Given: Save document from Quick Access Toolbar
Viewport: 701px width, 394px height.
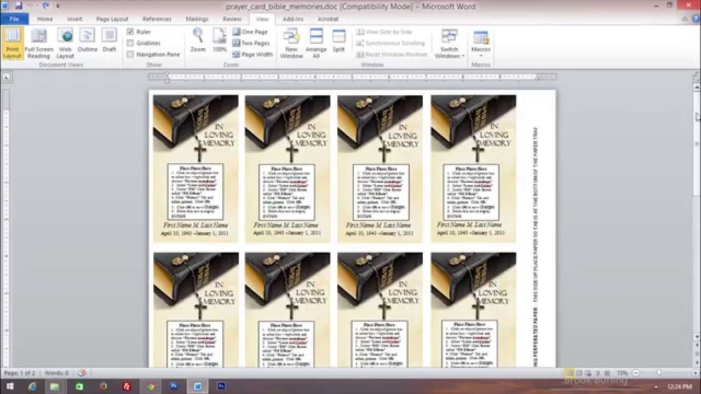Looking at the screenshot, I should (18, 6).
